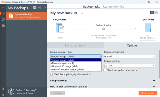Image resolution: width=160 pixels, height=97 pixels.
Task: Click Next backup: N/A text
Action: 104,38
